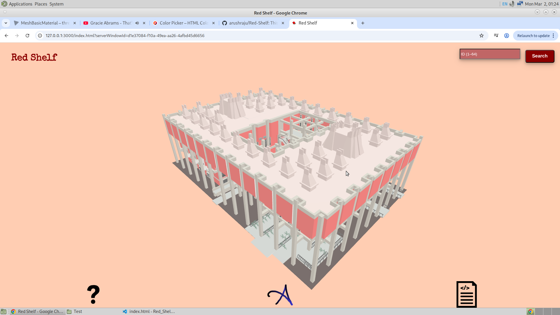Mute the Gracie Abrams tab audio
This screenshot has width=560, height=315.
[137, 23]
